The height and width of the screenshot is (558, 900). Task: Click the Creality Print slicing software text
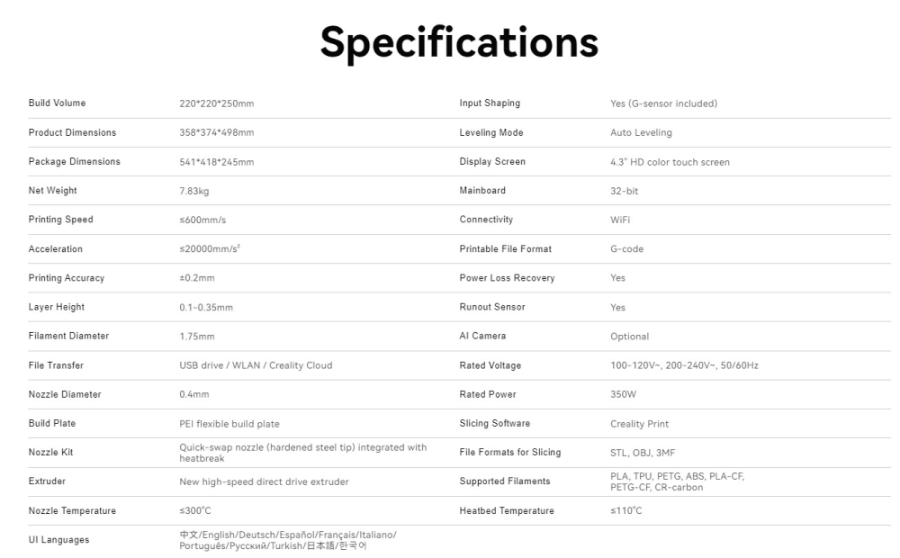(639, 424)
